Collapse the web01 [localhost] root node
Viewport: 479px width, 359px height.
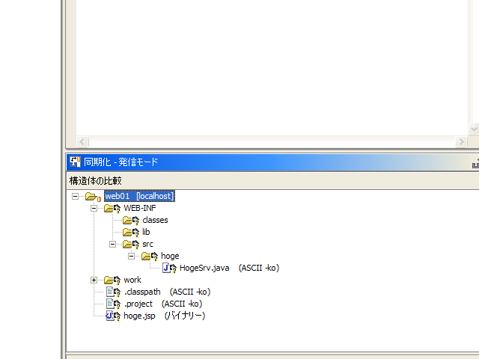[x=75, y=196]
